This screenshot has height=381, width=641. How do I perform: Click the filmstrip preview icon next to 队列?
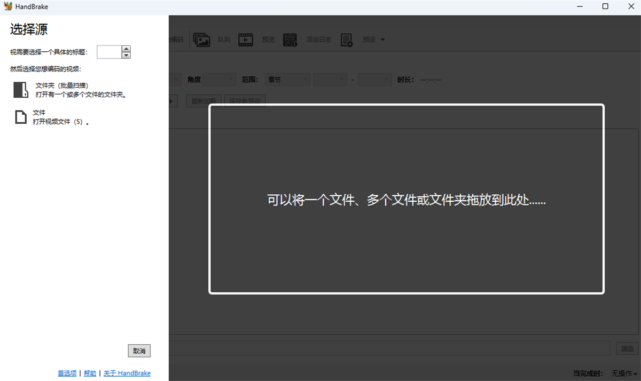click(245, 39)
